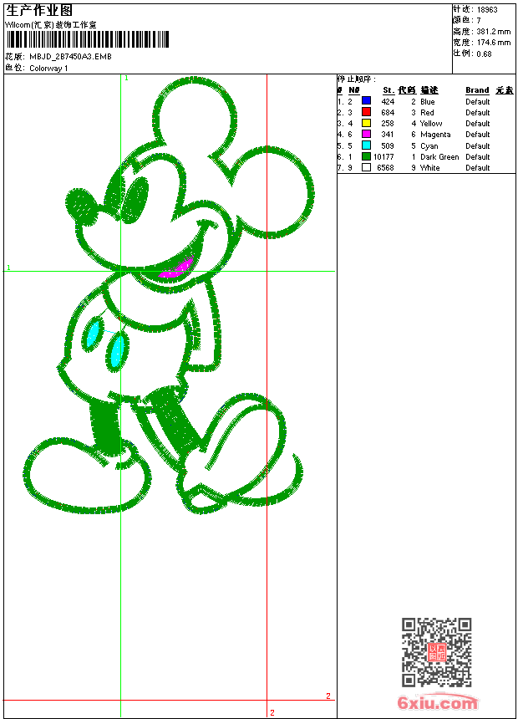This screenshot has width=518, height=719.
Task: Select the Dark Green description text
Action: [x=439, y=157]
